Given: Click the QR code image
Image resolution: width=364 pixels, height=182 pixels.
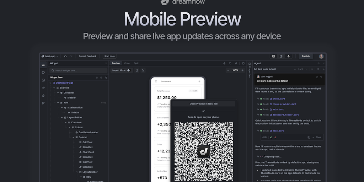Looking at the screenshot, I should coord(204,151).
